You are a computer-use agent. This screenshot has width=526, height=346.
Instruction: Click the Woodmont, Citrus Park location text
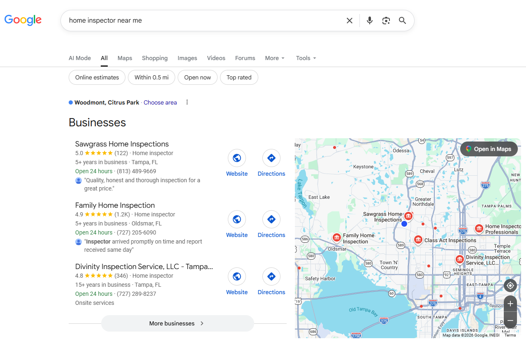(x=107, y=102)
